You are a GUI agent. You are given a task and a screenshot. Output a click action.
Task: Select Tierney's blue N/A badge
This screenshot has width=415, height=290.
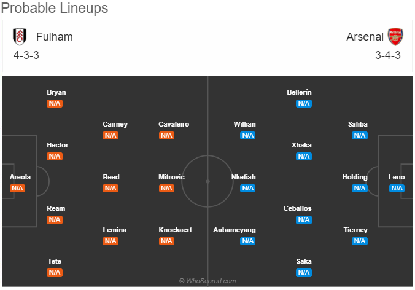tap(359, 241)
